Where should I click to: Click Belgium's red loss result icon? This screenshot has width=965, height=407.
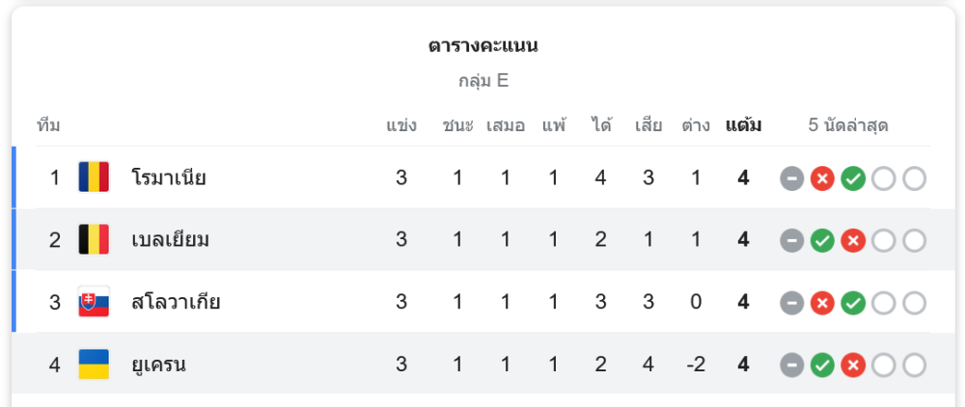(x=853, y=241)
